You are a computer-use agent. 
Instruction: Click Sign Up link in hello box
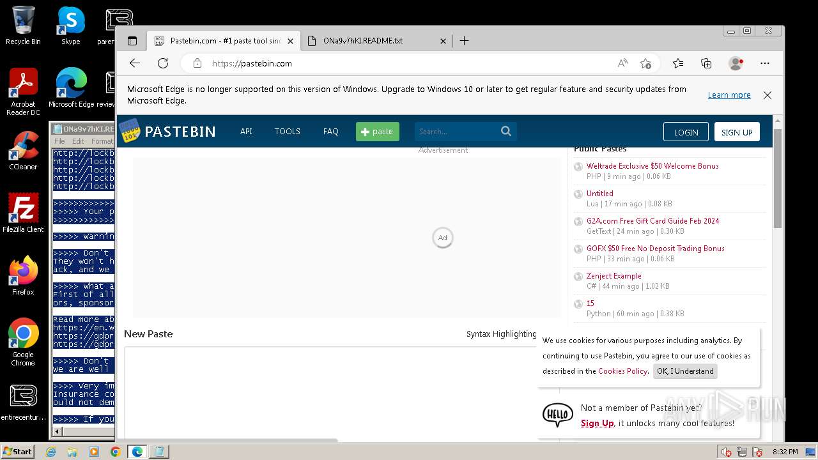point(597,424)
